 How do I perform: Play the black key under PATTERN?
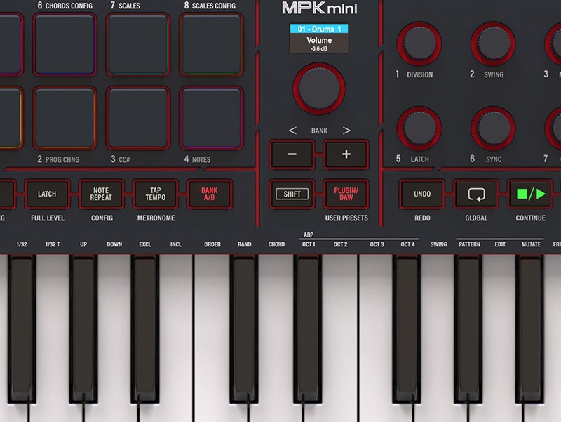tap(468, 328)
